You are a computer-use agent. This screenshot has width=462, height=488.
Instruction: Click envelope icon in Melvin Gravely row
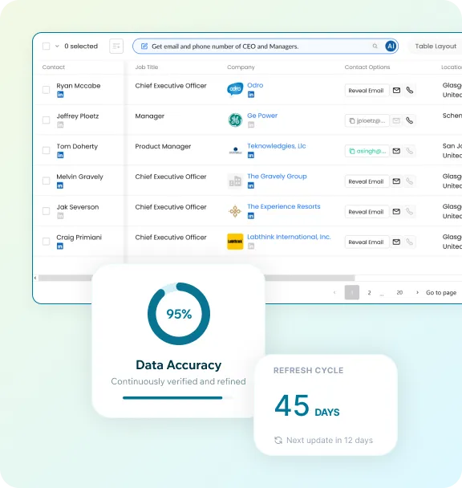[396, 181]
